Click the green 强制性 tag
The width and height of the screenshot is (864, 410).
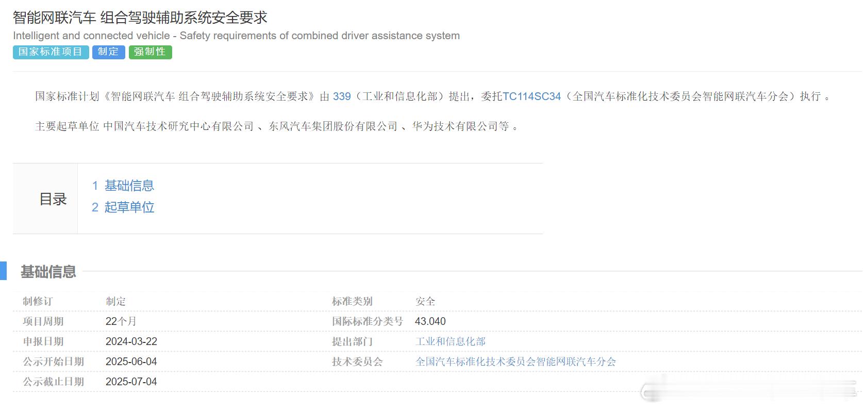(x=150, y=52)
